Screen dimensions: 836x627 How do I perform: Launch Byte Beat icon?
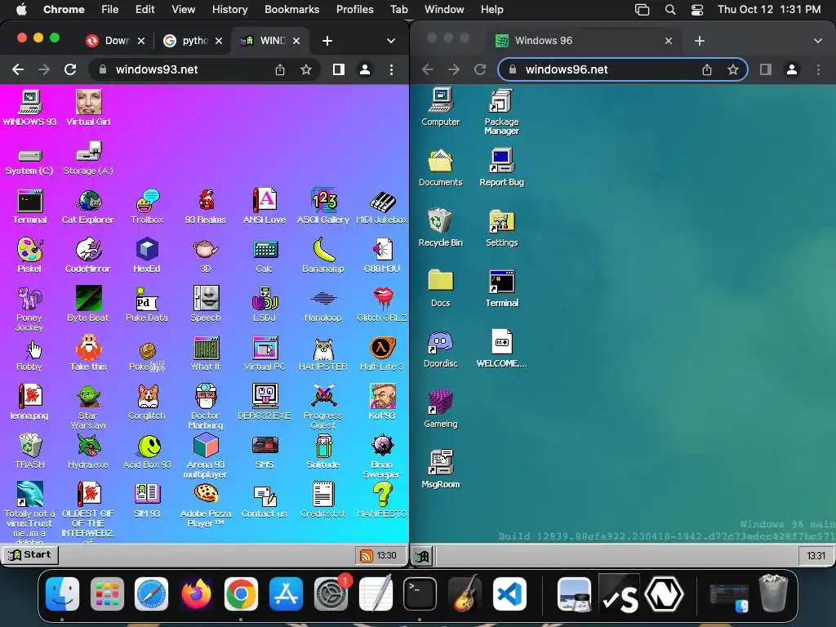pos(88,305)
